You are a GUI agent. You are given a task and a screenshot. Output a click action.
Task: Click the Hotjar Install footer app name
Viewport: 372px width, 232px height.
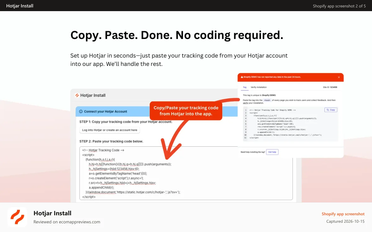click(x=52, y=213)
